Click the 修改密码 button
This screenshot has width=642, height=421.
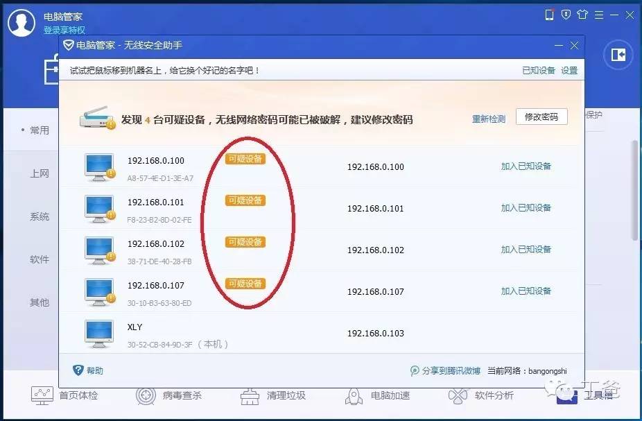pyautogui.click(x=541, y=117)
